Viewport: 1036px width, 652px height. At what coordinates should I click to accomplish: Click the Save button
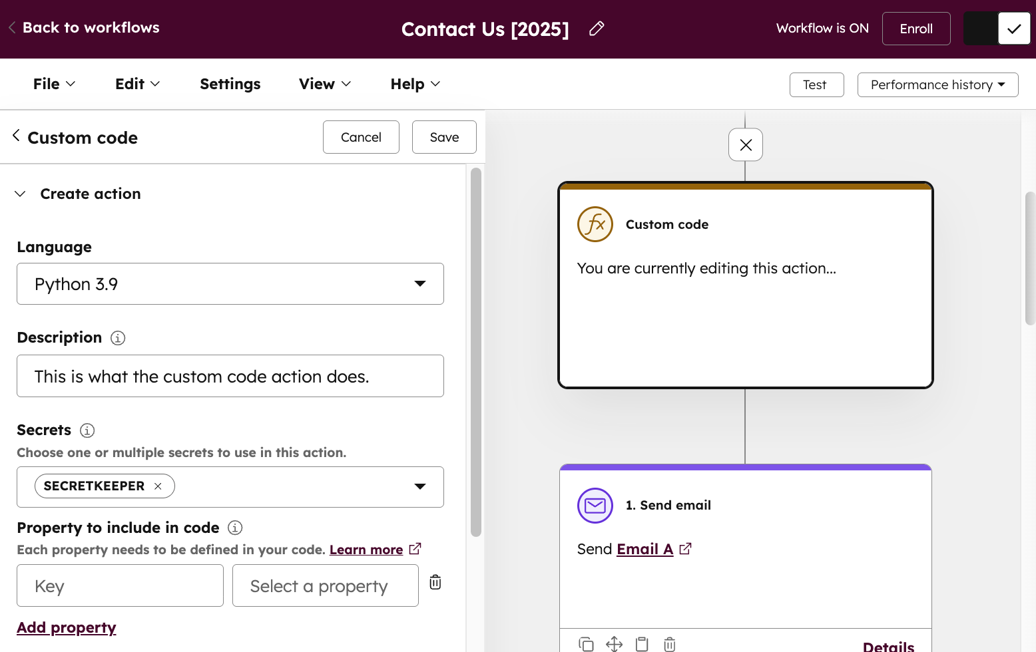tap(444, 137)
